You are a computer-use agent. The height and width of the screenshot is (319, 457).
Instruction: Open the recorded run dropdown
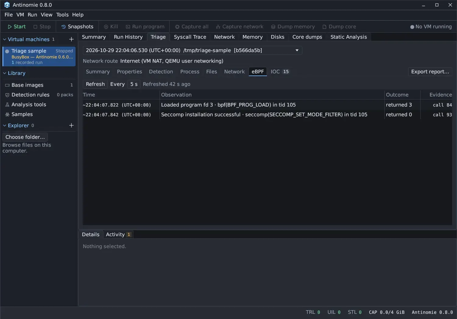193,50
